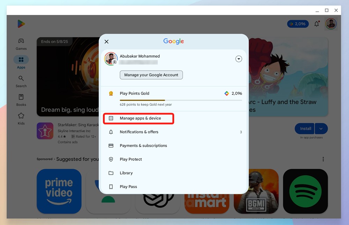349x225 pixels.
Task: Click the Play Points Gold progress bar
Action: click(181, 100)
